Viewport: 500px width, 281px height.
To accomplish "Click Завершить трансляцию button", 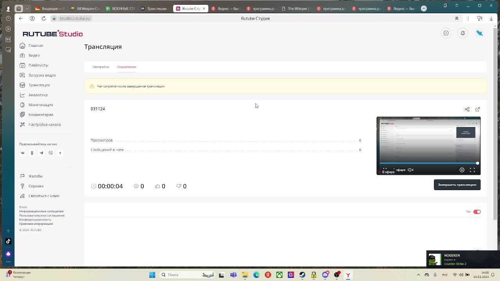I will [x=457, y=185].
